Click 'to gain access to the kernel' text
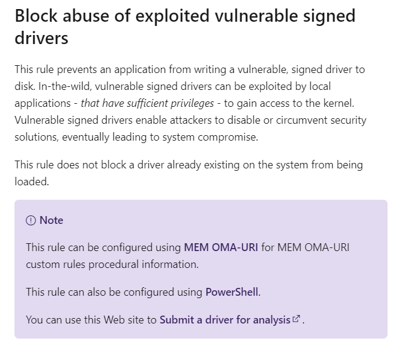The height and width of the screenshot is (344, 402). click(x=288, y=103)
